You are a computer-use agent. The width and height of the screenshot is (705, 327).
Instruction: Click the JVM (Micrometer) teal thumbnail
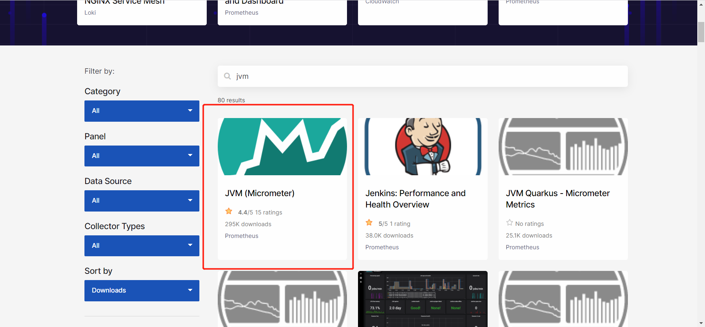282,147
